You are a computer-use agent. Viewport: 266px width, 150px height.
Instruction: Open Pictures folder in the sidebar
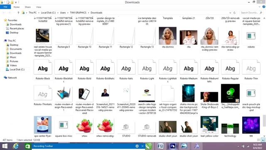tap(14, 61)
